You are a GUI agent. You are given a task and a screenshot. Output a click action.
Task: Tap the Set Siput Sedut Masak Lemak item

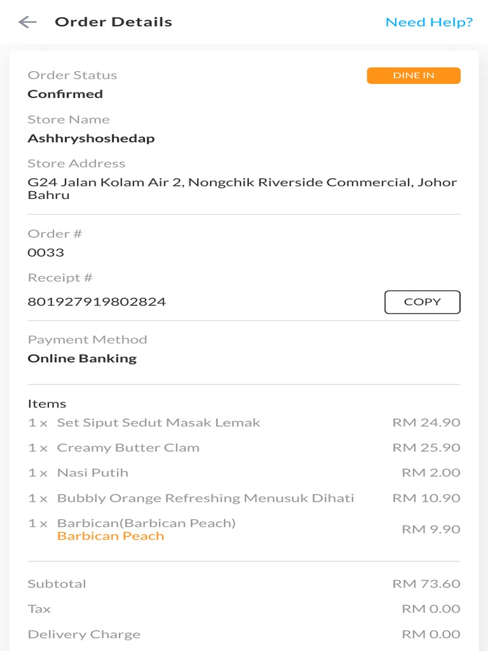(158, 423)
